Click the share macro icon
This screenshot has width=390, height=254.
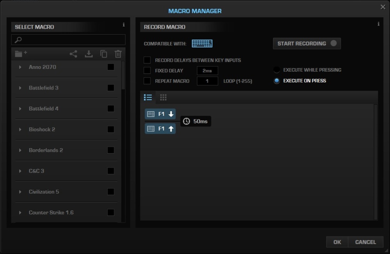pos(73,54)
